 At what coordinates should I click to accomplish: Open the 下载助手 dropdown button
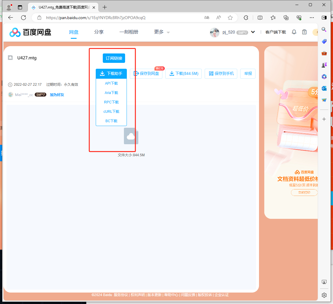(111, 73)
